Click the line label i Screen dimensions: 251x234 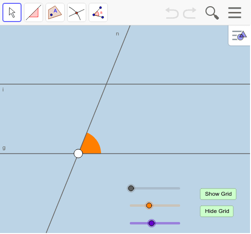[3, 89]
